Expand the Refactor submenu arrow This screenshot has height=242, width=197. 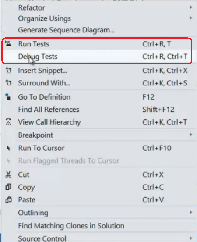[191, 7]
